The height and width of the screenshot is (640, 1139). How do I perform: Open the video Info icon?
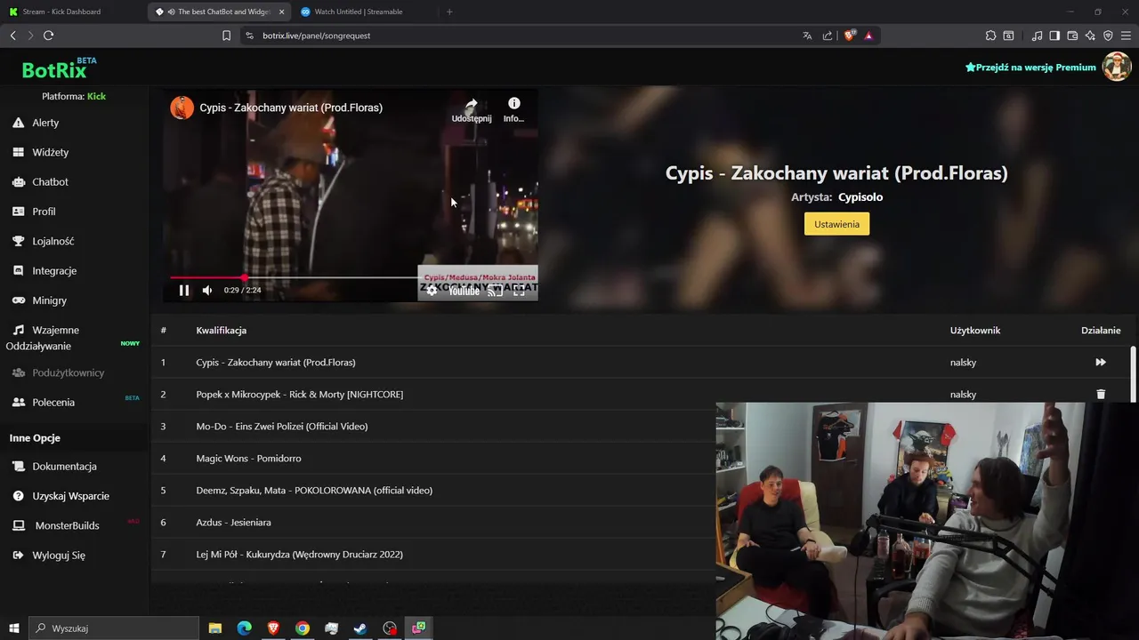point(513,110)
